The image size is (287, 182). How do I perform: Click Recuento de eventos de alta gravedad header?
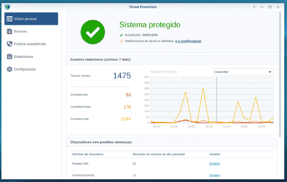[x=159, y=154]
